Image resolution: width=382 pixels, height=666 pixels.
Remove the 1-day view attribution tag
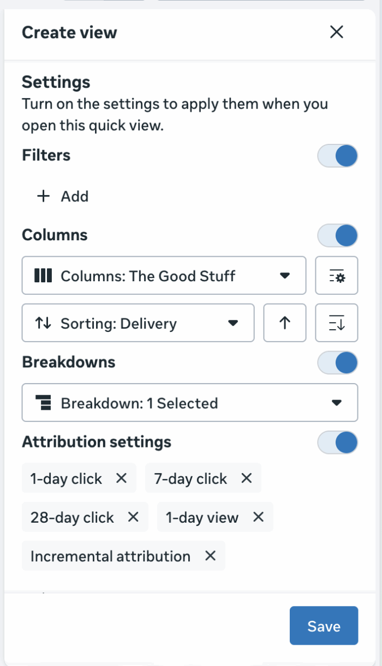coord(258,517)
